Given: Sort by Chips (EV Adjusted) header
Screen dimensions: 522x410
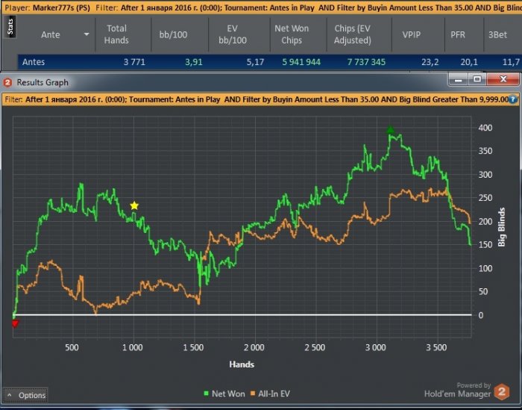Looking at the screenshot, I should pos(353,34).
